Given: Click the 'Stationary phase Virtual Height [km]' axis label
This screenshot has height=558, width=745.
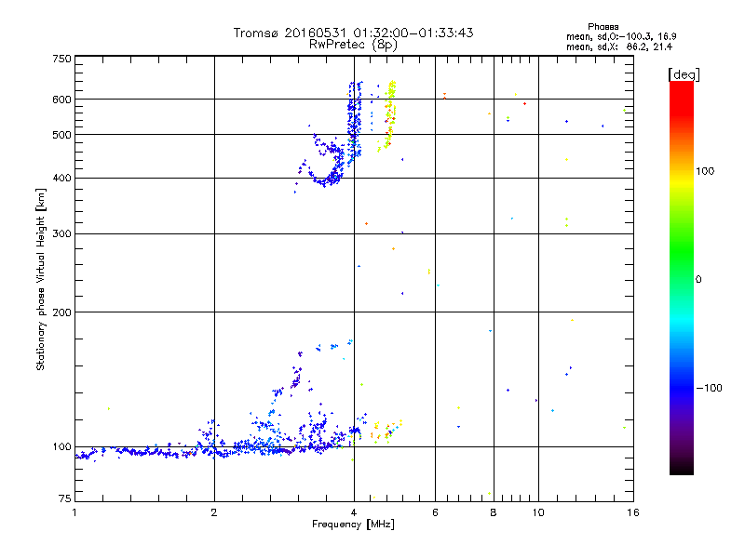Looking at the screenshot, I should 41,280.
